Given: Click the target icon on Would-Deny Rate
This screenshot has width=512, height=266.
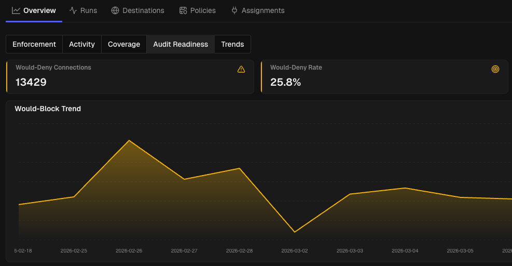Looking at the screenshot, I should point(495,69).
